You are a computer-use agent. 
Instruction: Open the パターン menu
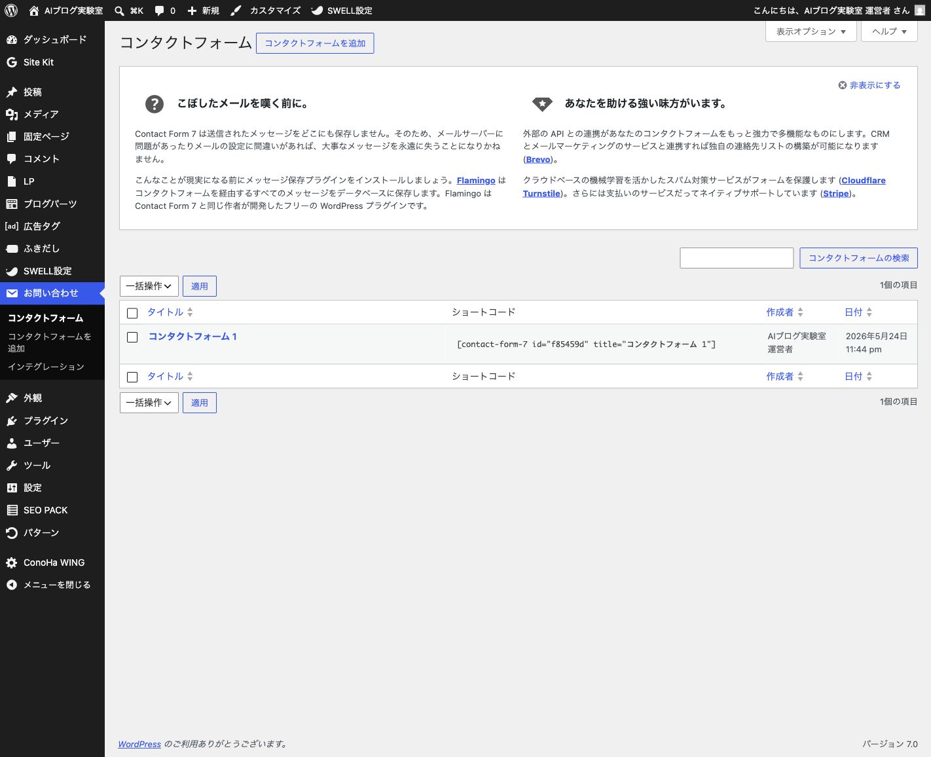click(52, 532)
